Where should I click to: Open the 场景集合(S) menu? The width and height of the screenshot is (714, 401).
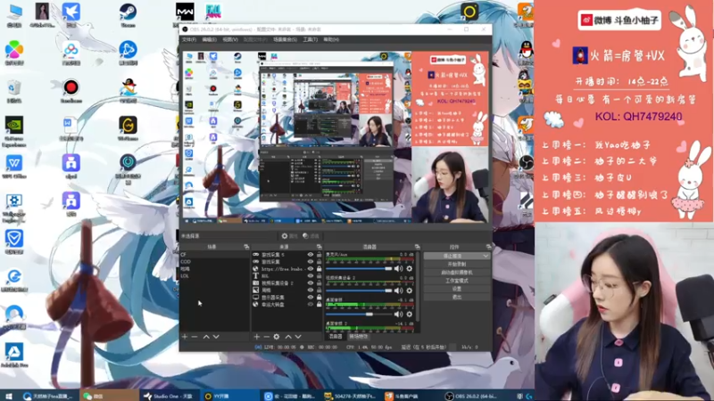[x=285, y=39]
